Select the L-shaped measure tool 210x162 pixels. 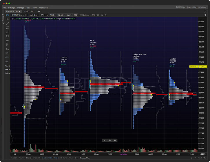(x=8, y=49)
